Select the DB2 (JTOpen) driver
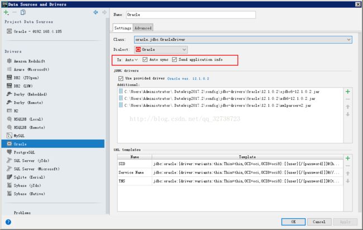This screenshot has width=363, height=230. click(53, 78)
